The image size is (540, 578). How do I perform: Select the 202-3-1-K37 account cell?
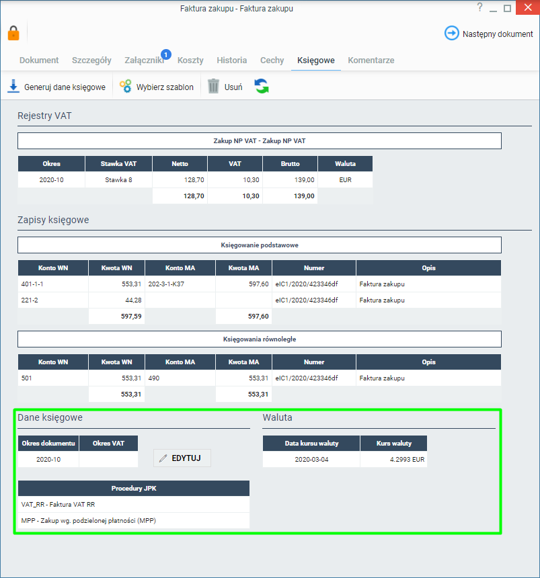[180, 284]
